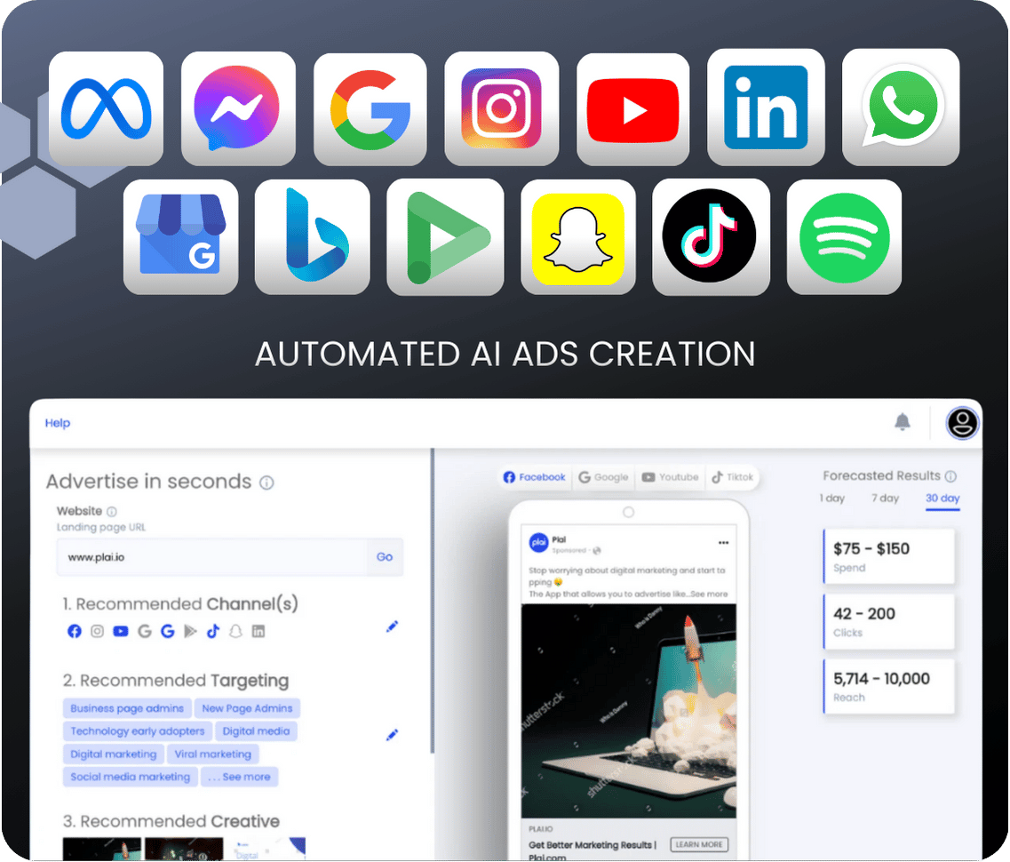Screen dimensions: 1010x862
Task: Click the Instagram icon tile
Action: pyautogui.click(x=502, y=108)
